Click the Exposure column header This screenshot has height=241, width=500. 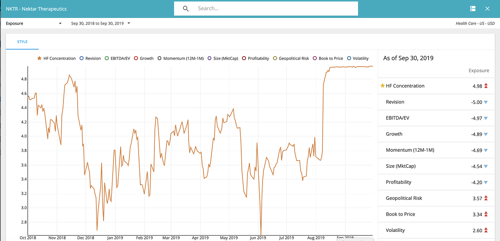[479, 71]
